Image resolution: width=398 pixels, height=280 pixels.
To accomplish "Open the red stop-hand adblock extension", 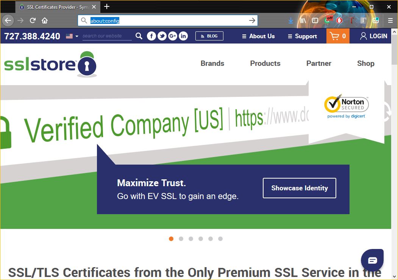I will [339, 20].
